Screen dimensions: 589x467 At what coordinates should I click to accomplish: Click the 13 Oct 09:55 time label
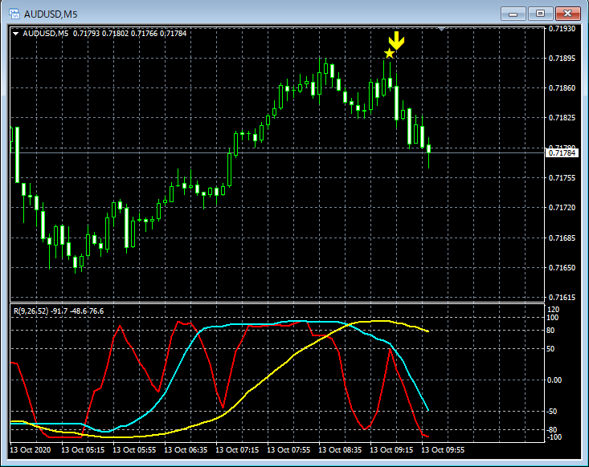pyautogui.click(x=443, y=449)
